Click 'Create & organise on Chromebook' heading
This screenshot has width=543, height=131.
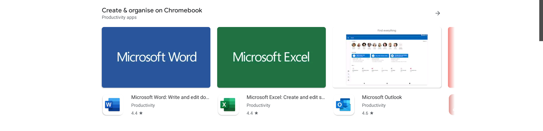click(x=152, y=10)
